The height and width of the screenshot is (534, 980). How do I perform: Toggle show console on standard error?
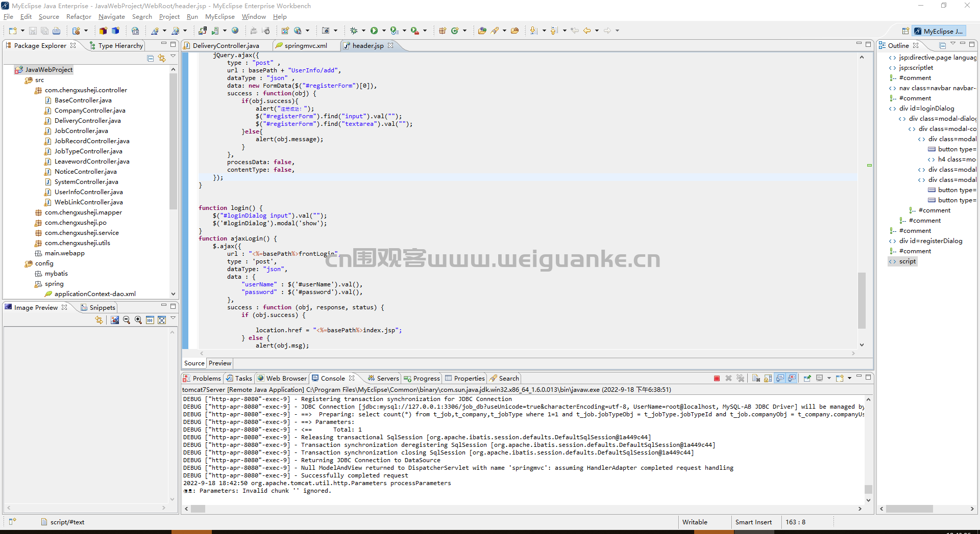coord(792,378)
